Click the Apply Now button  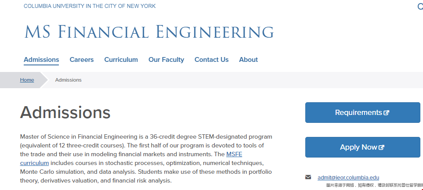362,147
